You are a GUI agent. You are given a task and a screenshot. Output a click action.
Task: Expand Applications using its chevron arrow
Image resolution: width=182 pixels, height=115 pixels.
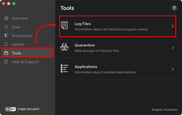(173, 69)
